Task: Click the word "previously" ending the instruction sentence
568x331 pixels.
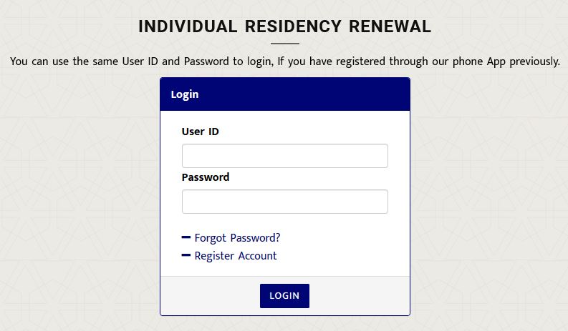Action: (x=534, y=61)
